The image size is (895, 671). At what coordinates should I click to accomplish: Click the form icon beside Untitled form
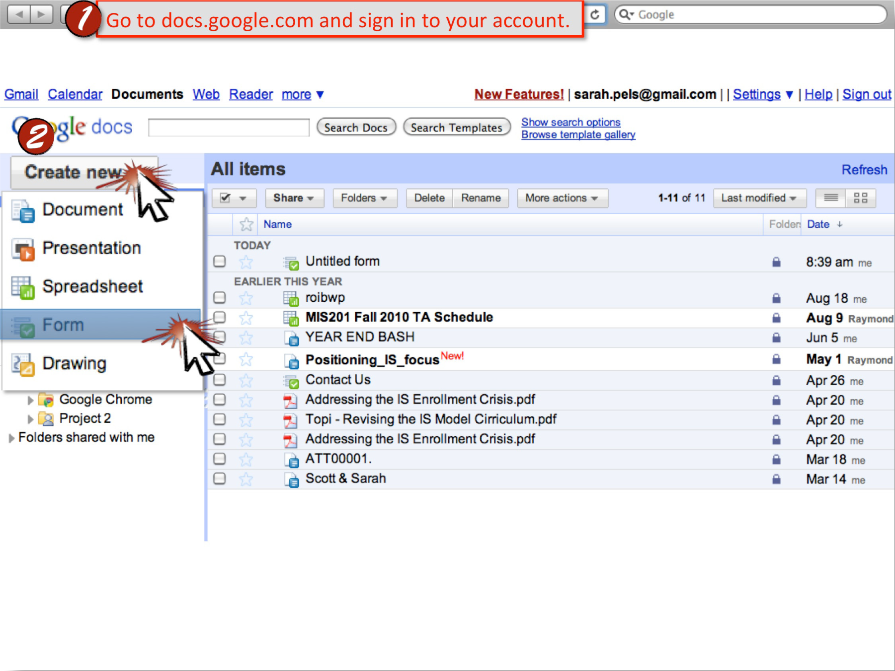[x=291, y=262]
